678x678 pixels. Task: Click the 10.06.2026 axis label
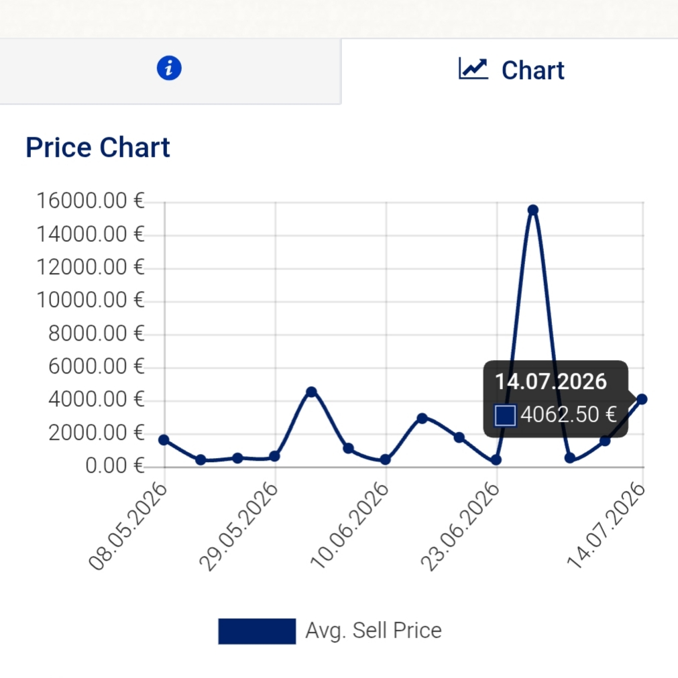point(350,526)
